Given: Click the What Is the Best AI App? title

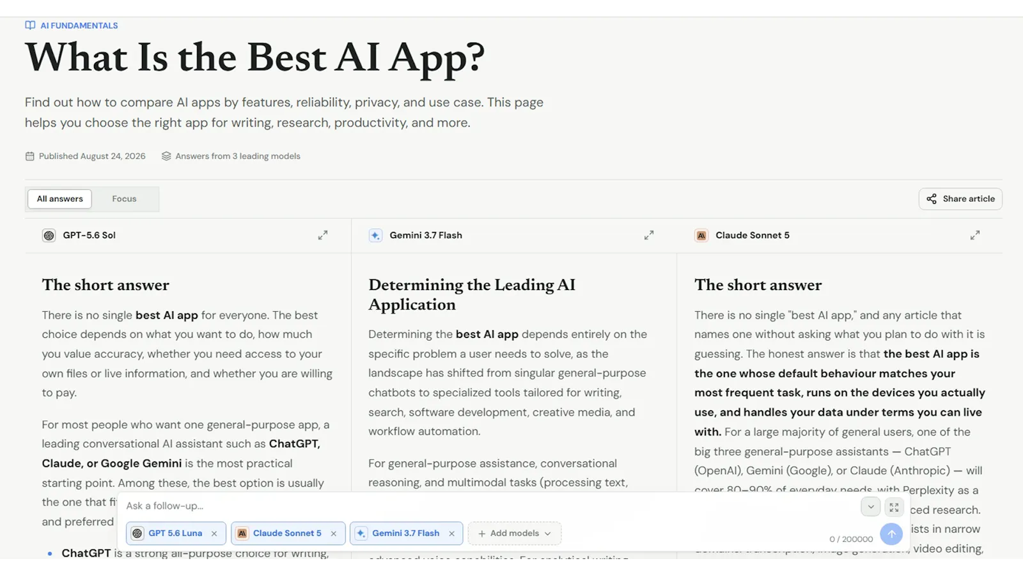Looking at the screenshot, I should [254, 57].
